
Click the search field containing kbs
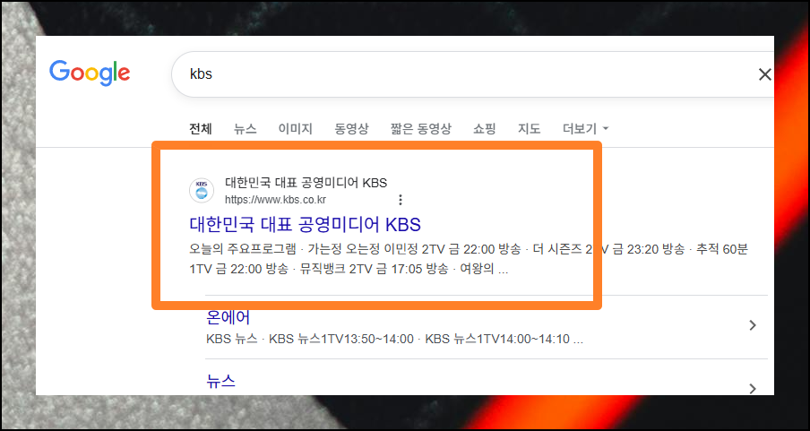473,74
